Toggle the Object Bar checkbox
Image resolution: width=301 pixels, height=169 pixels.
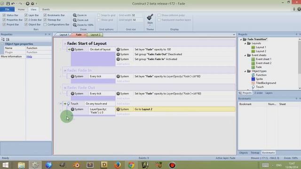[x=26, y=24]
